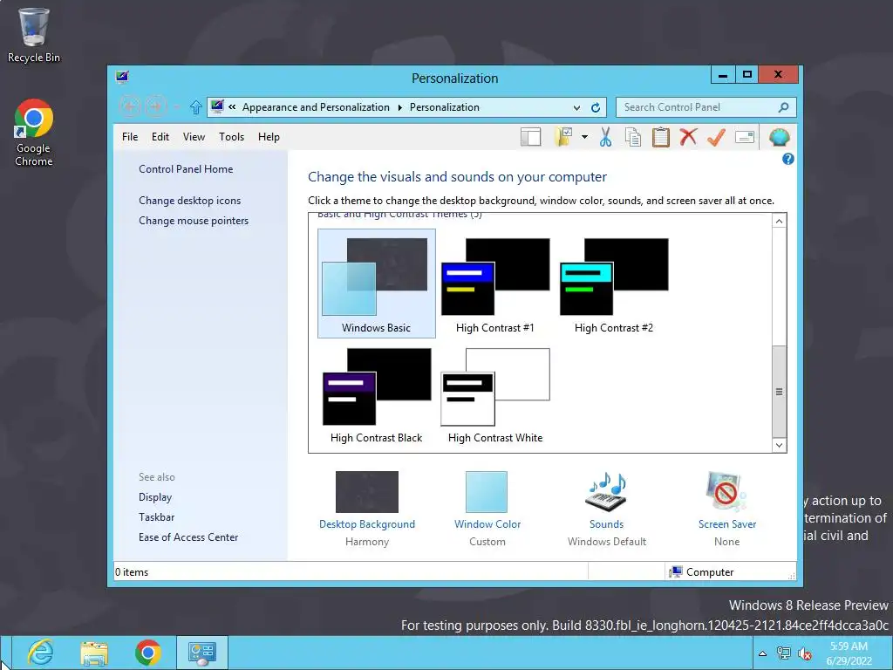Toggle the preview pane toolbar icon
Viewport: 893px width, 670px height.
[531, 137]
